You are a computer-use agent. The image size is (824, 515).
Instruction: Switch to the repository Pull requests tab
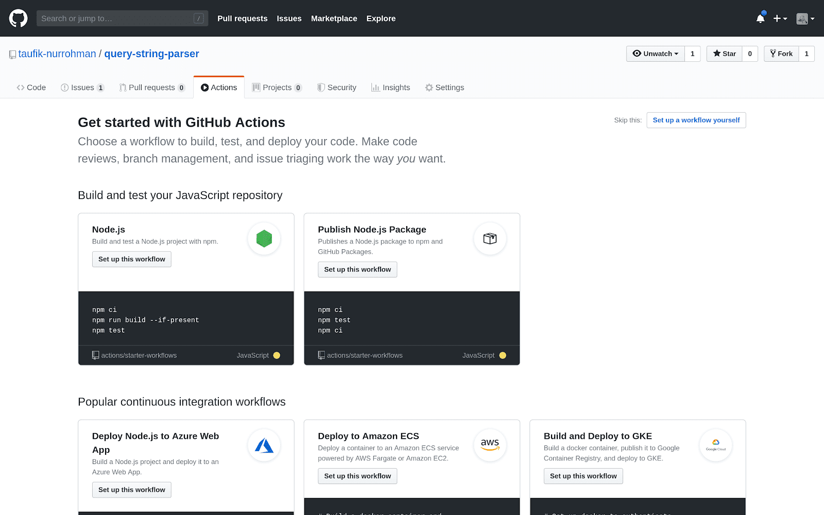(152, 88)
